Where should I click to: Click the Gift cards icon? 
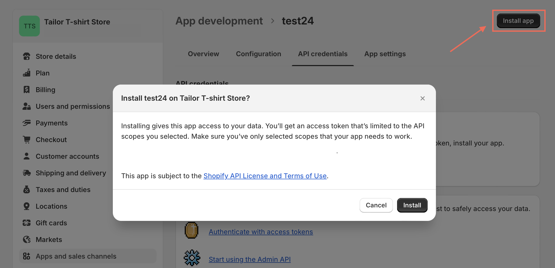[27, 223]
